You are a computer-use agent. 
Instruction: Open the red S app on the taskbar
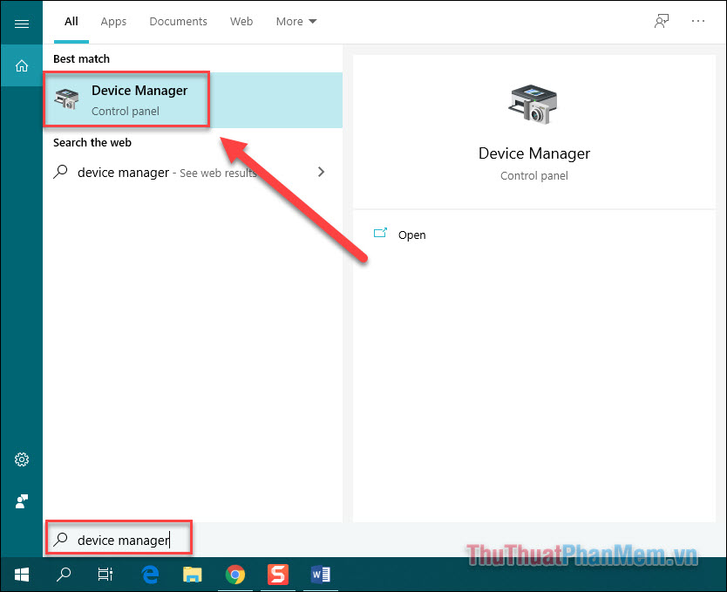[278, 575]
